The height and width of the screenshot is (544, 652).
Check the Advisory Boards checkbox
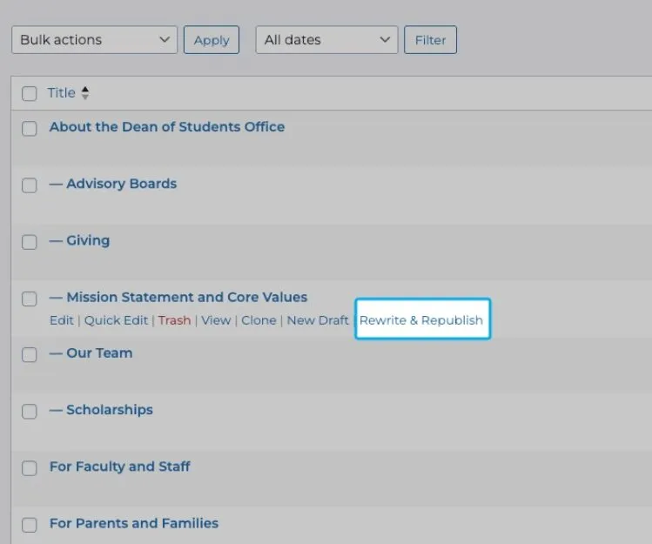29,185
